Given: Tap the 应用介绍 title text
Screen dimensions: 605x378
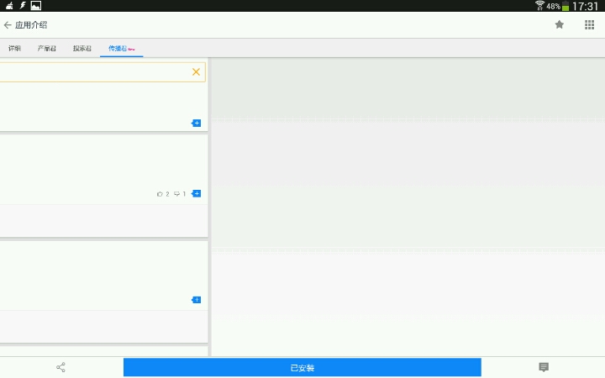Looking at the screenshot, I should click(x=31, y=25).
